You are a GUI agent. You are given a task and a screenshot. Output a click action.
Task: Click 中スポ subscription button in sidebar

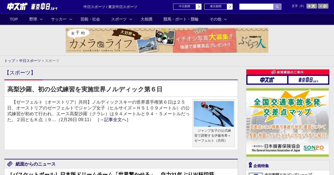click(x=267, y=80)
